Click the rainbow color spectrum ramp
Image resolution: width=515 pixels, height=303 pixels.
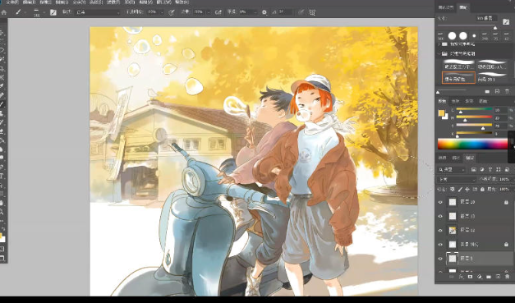[472, 144]
